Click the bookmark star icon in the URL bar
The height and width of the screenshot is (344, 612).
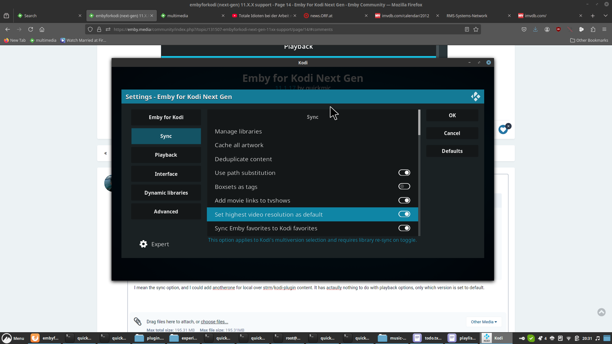click(476, 29)
